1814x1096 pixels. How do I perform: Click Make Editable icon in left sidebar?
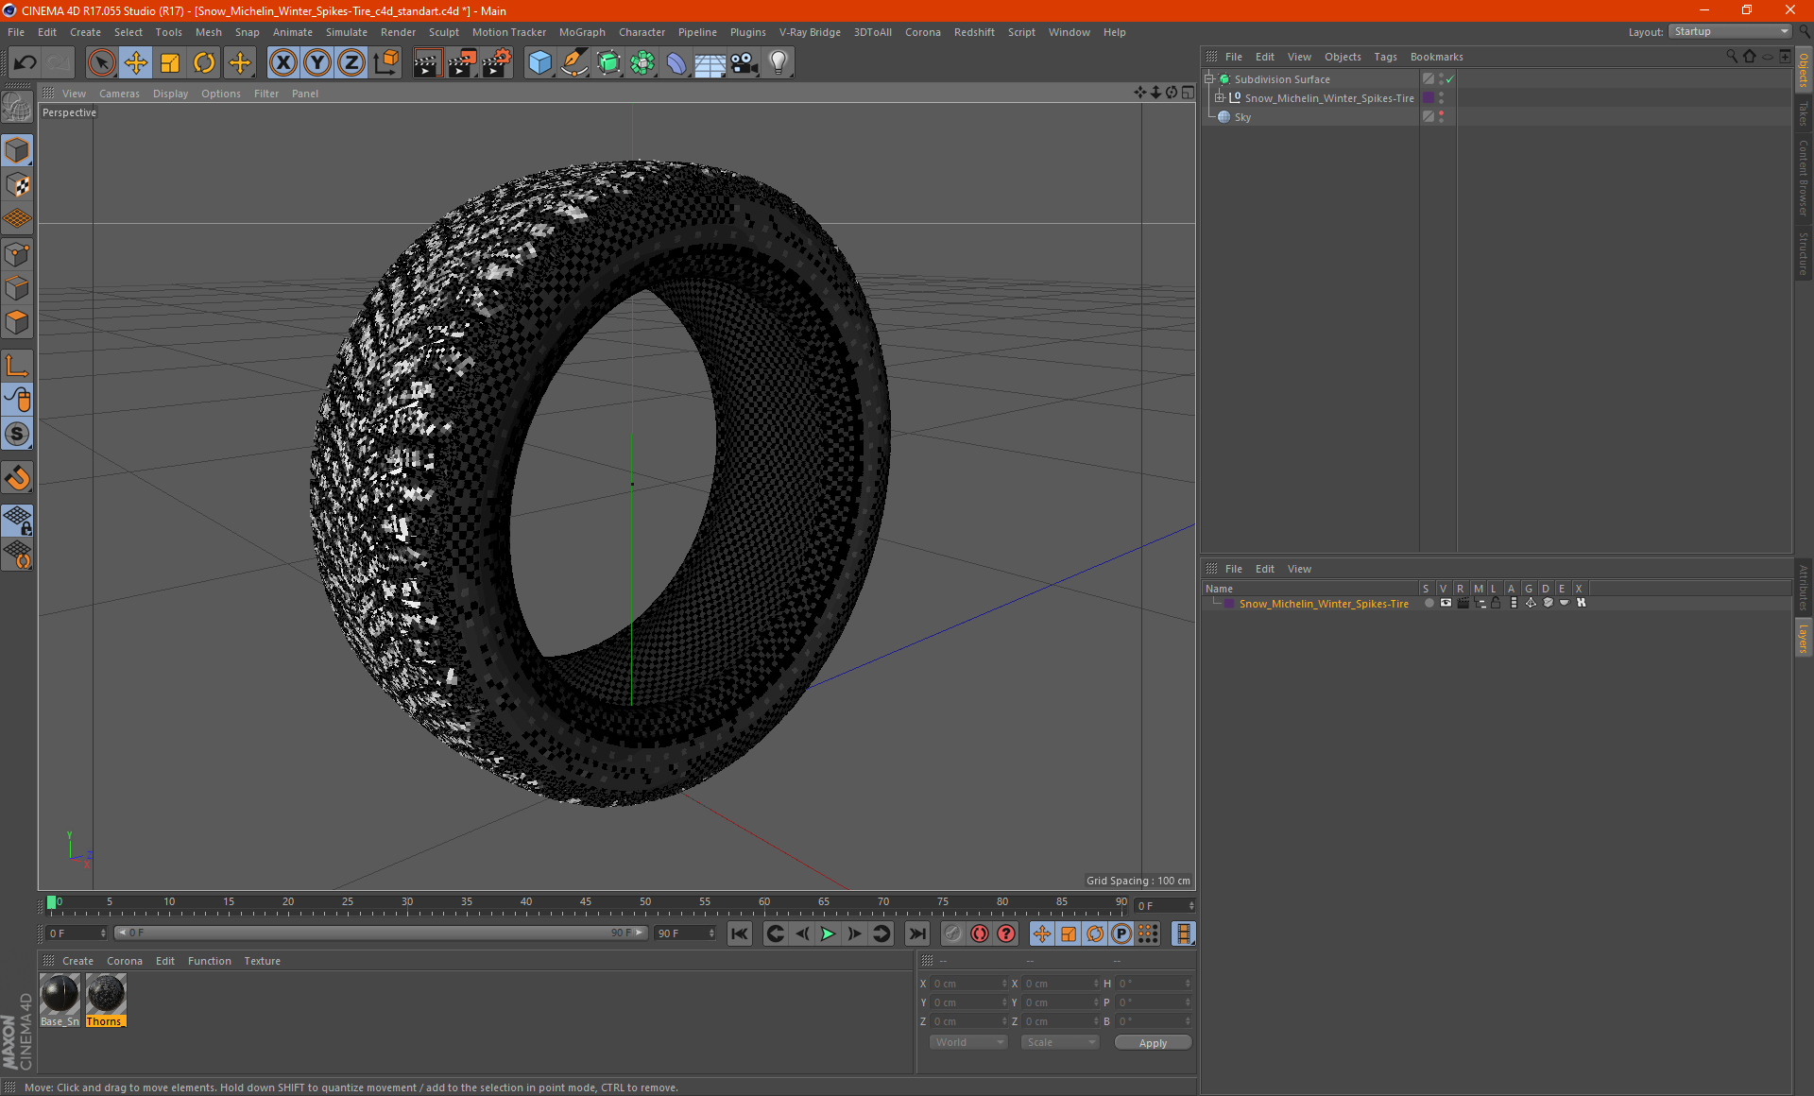coord(17,108)
